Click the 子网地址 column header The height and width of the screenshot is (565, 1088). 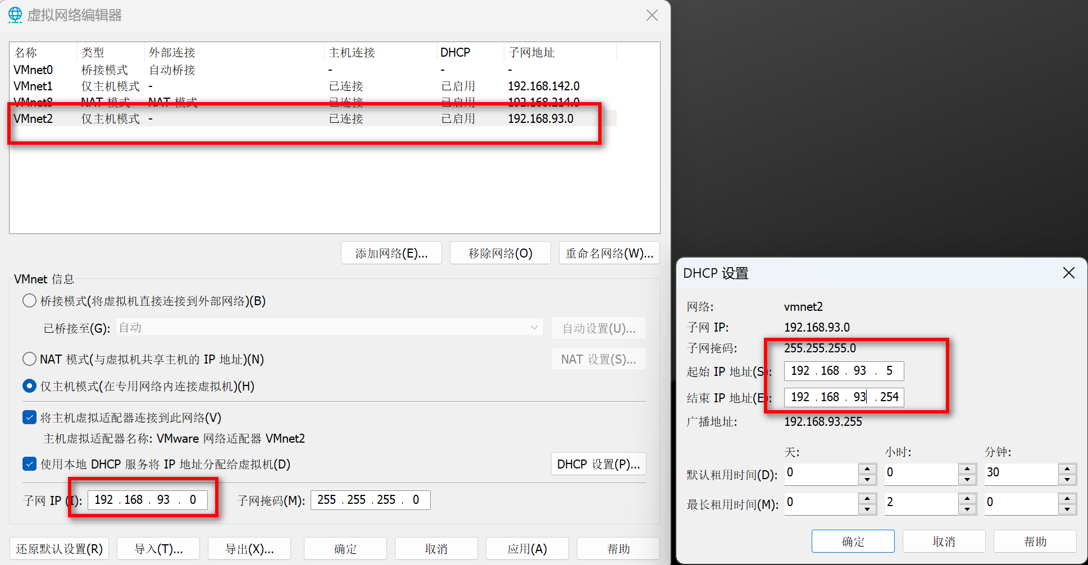point(531,53)
